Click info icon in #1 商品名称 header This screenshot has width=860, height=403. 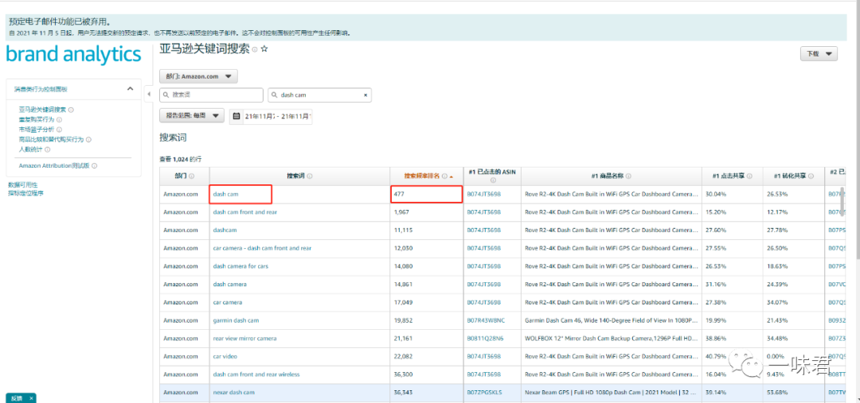[x=628, y=176]
